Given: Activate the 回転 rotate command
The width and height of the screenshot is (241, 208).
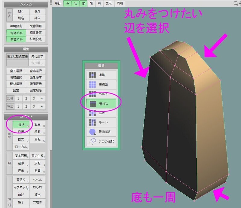Looking at the screenshot, I should (x=37, y=139).
